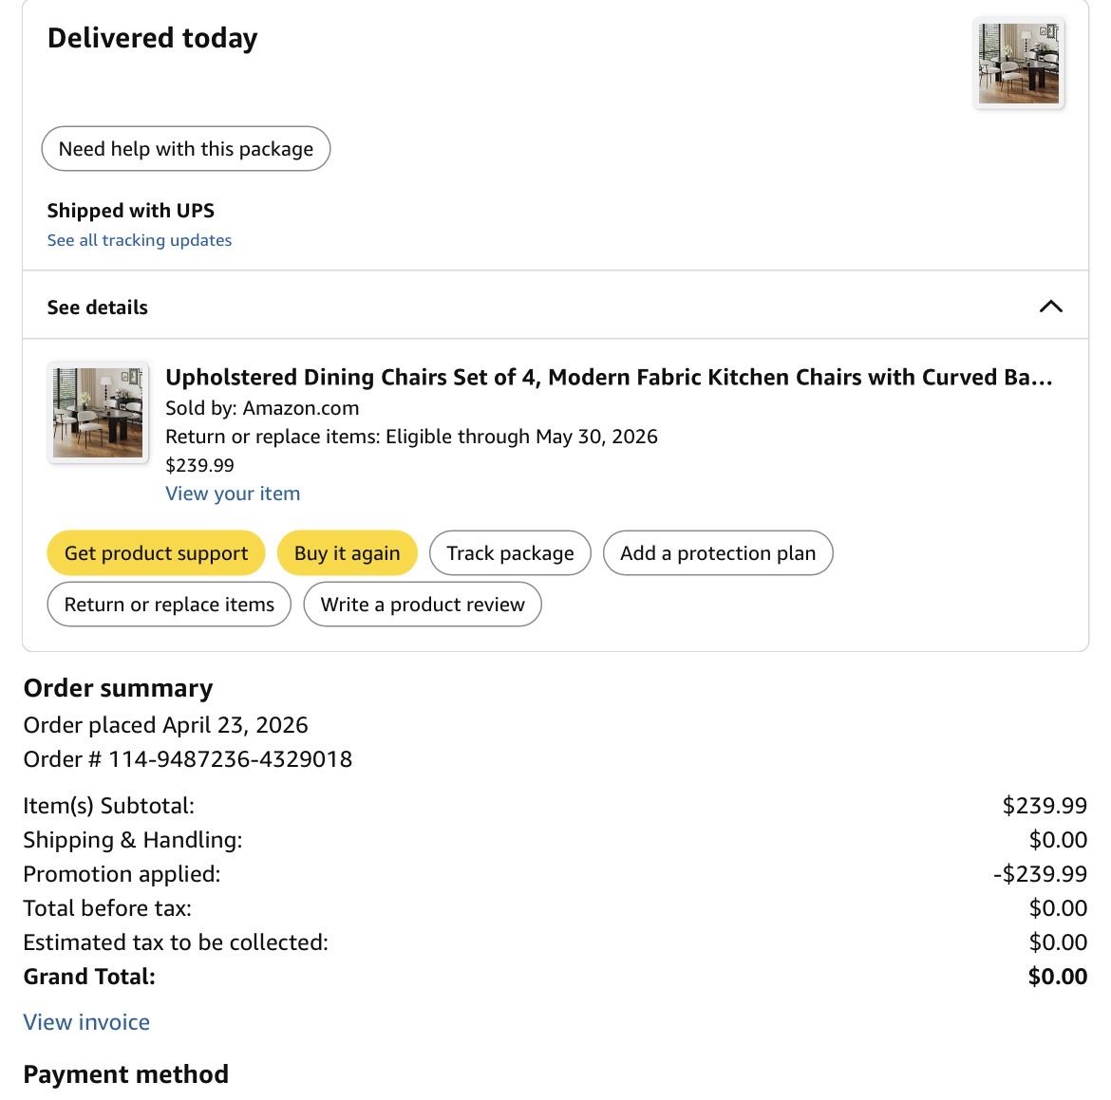Open the product image beside the chair title
Viewport: 1111px width, 1100px height.
[98, 413]
